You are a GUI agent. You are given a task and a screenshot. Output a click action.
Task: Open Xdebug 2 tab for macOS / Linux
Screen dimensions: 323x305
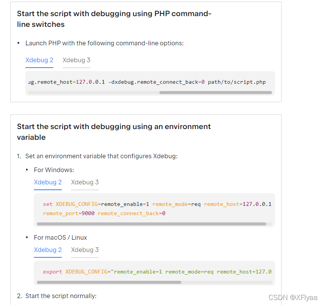[x=48, y=250]
